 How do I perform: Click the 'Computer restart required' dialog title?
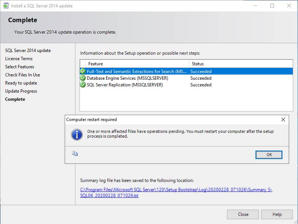point(91,120)
